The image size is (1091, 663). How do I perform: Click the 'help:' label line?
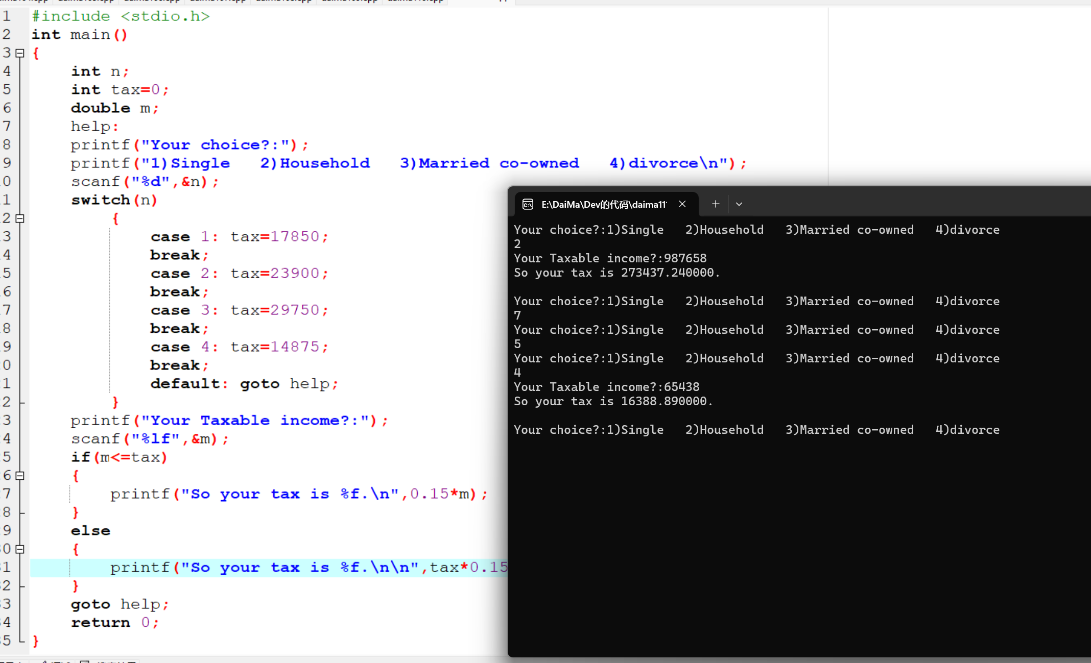94,127
